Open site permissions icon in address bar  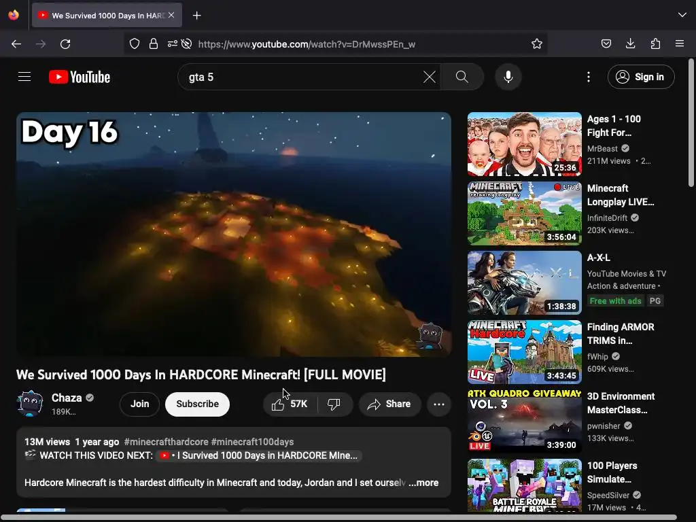172,43
